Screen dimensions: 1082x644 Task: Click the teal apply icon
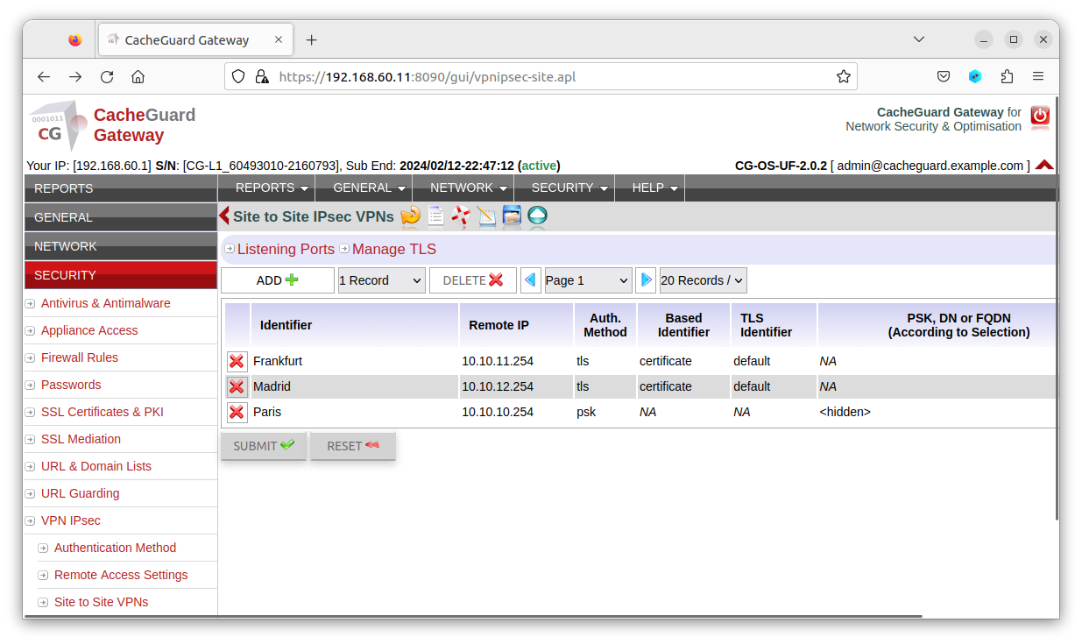[536, 216]
